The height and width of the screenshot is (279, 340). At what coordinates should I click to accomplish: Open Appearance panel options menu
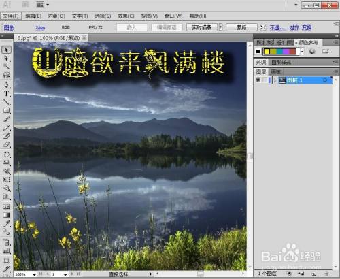(335, 62)
